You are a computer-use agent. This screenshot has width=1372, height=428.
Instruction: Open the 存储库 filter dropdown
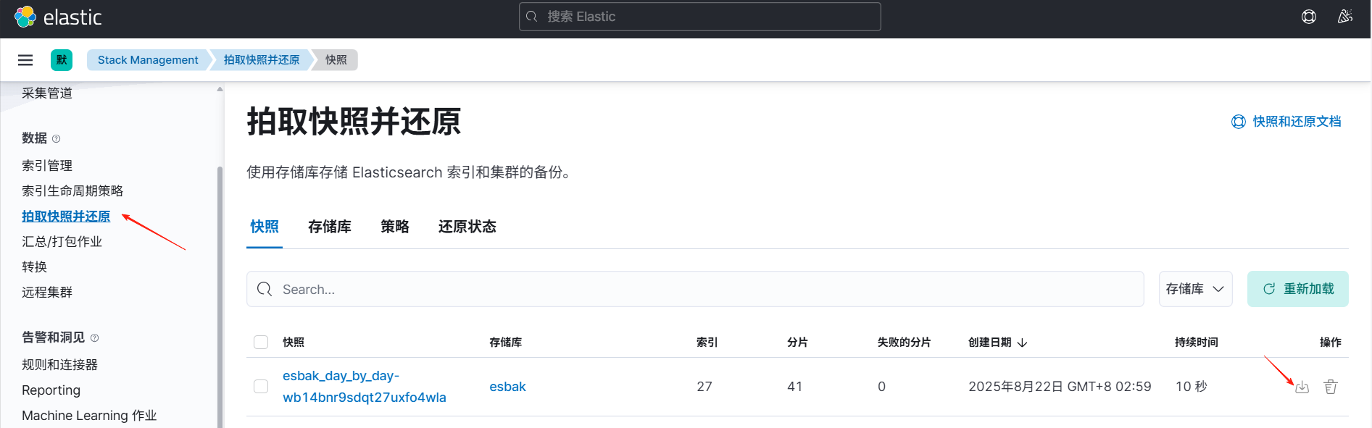point(1196,289)
